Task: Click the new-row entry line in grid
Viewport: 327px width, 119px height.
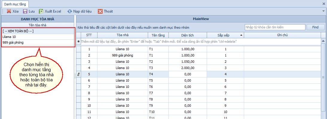Action: tap(200, 42)
